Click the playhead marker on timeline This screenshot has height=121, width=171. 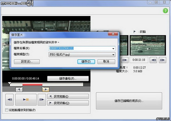(10, 84)
